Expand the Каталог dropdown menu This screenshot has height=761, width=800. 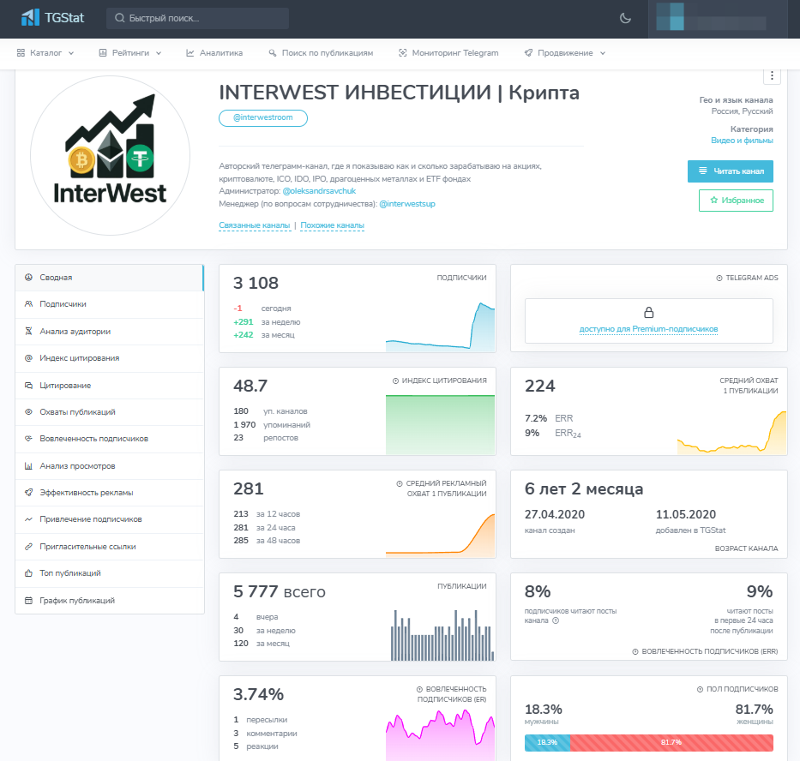pos(45,53)
